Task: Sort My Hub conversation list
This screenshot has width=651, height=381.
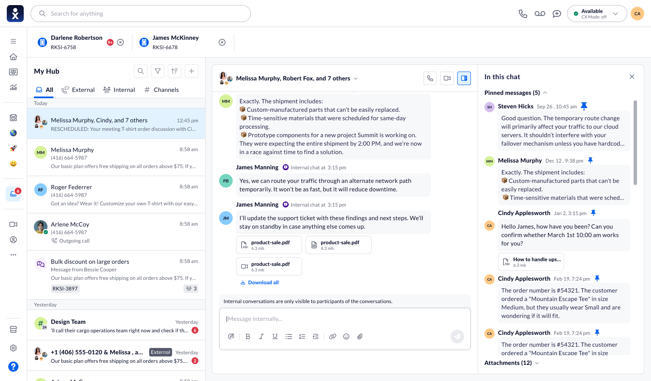Action: coord(175,71)
